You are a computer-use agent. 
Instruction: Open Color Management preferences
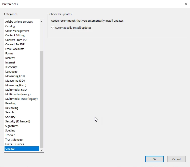click(22, 31)
